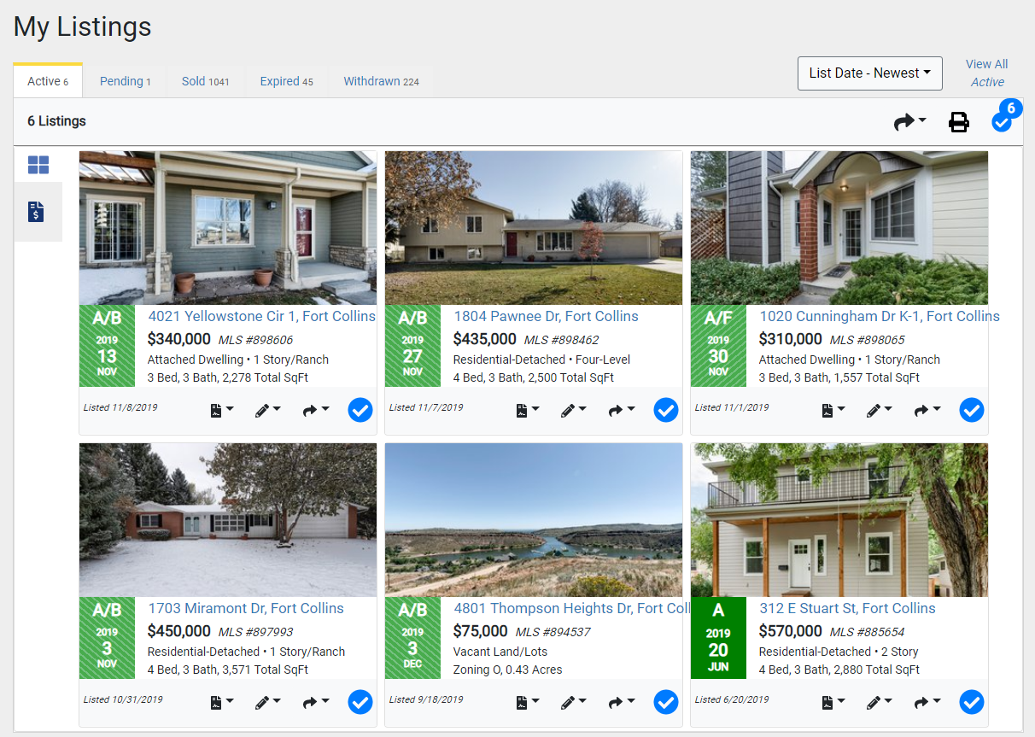The width and height of the screenshot is (1035, 737).
Task: Click the View All Active link
Action: (986, 73)
